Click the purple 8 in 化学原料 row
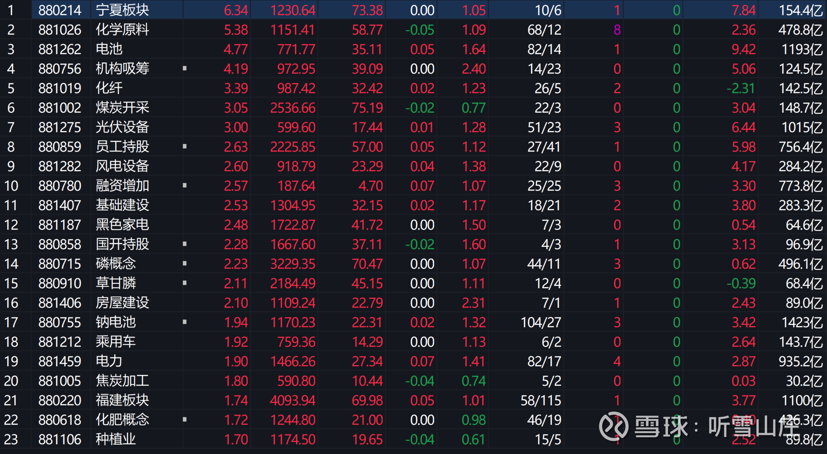The width and height of the screenshot is (827, 454). (x=617, y=30)
